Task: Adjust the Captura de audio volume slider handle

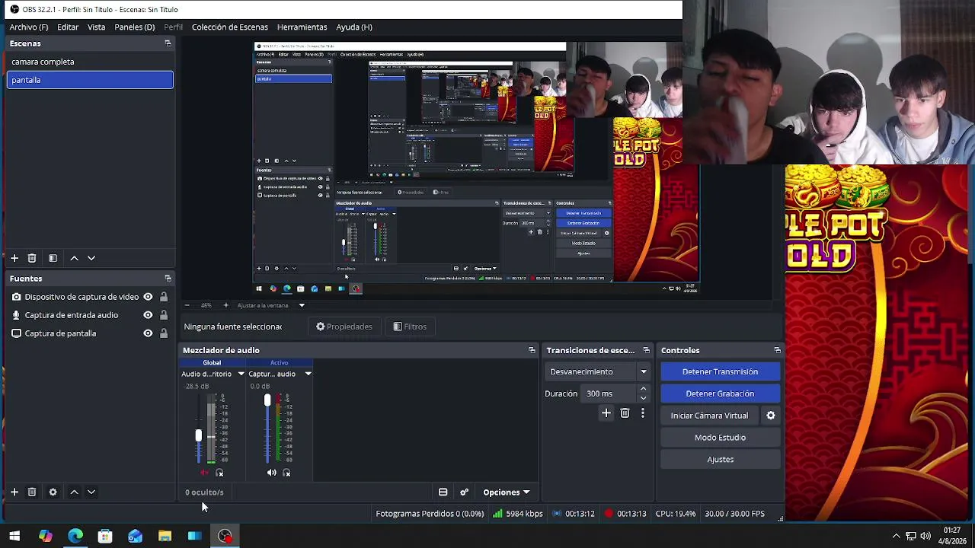Action: (267, 400)
